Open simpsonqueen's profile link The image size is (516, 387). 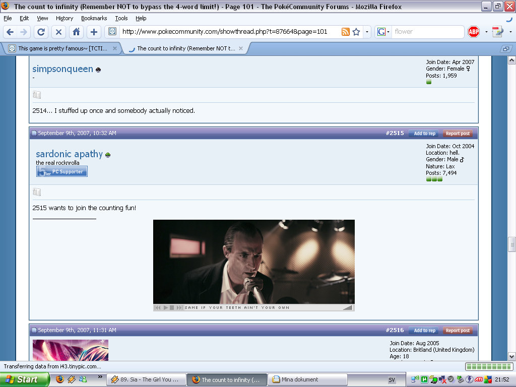point(62,69)
